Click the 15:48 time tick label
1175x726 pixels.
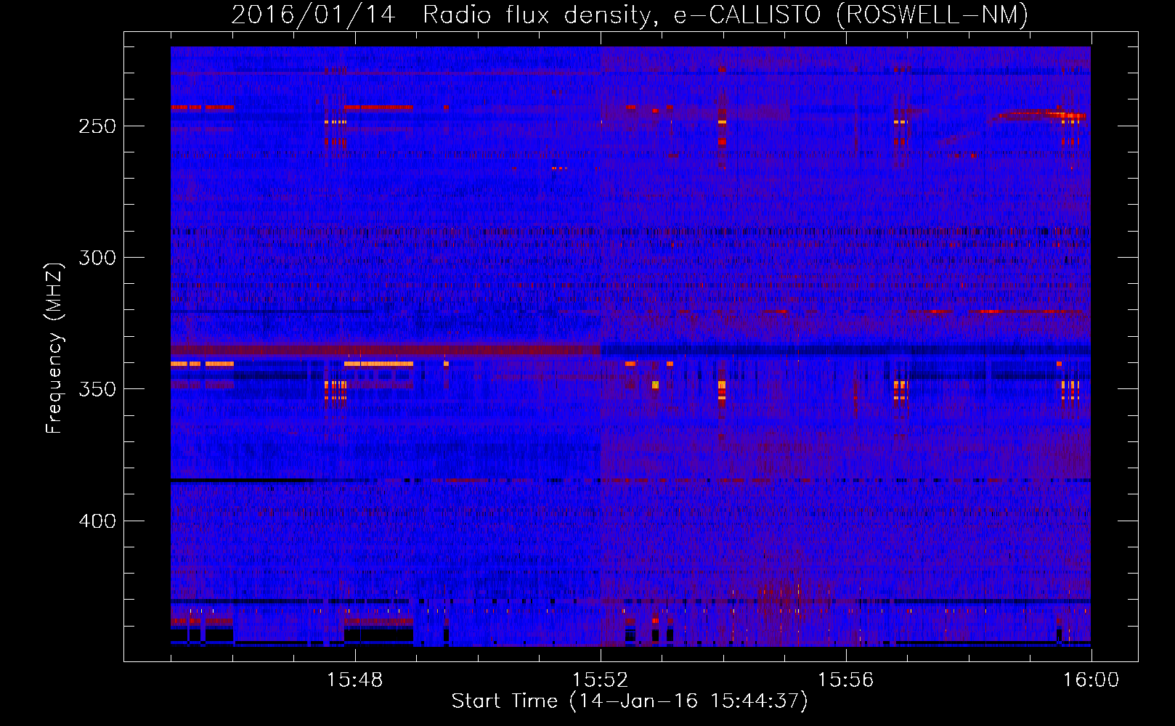tap(354, 680)
